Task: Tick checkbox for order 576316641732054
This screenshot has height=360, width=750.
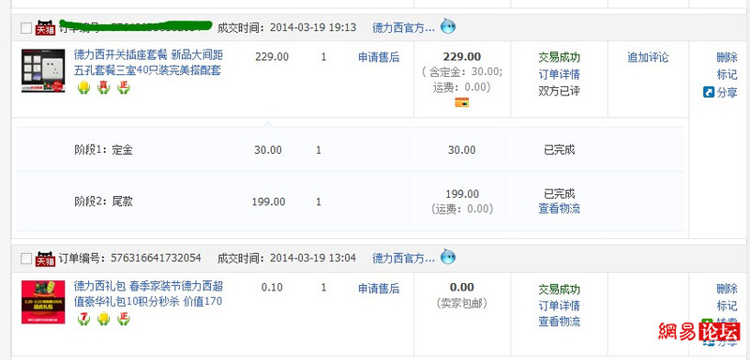Action: pyautogui.click(x=26, y=259)
